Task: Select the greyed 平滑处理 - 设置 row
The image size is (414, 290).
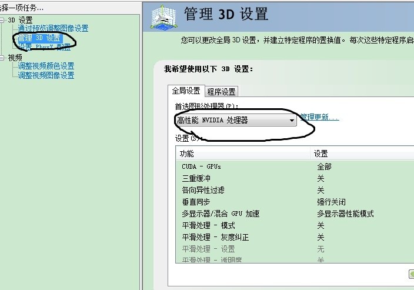Action: (295, 249)
